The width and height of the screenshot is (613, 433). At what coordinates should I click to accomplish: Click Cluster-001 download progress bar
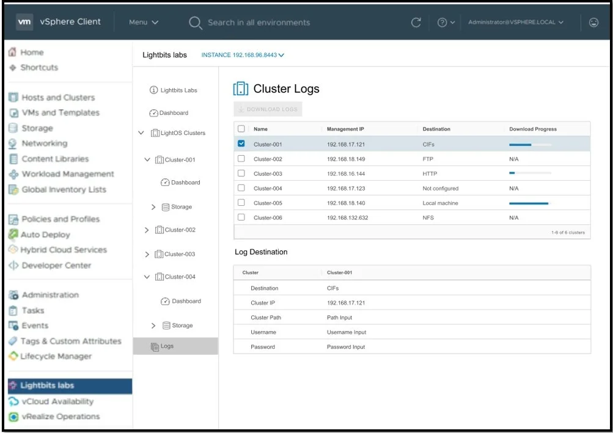530,145
